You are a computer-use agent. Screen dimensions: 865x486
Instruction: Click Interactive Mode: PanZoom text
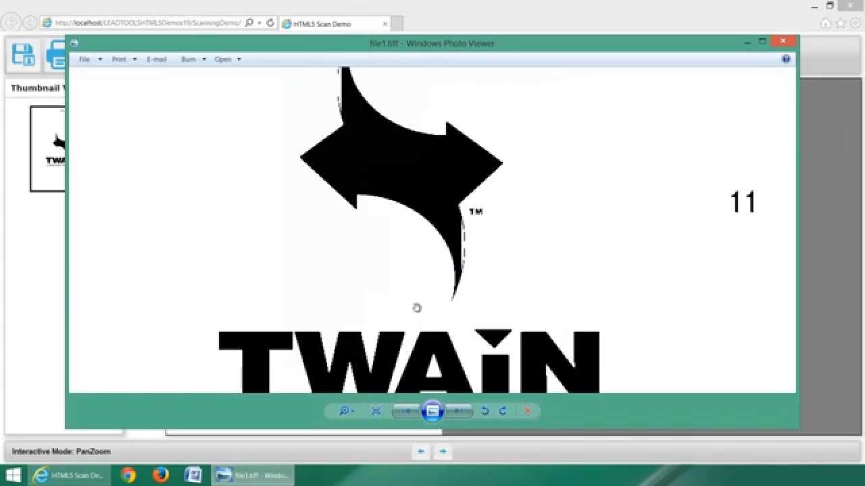coord(61,451)
